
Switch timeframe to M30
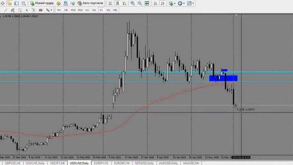[x=80, y=10]
